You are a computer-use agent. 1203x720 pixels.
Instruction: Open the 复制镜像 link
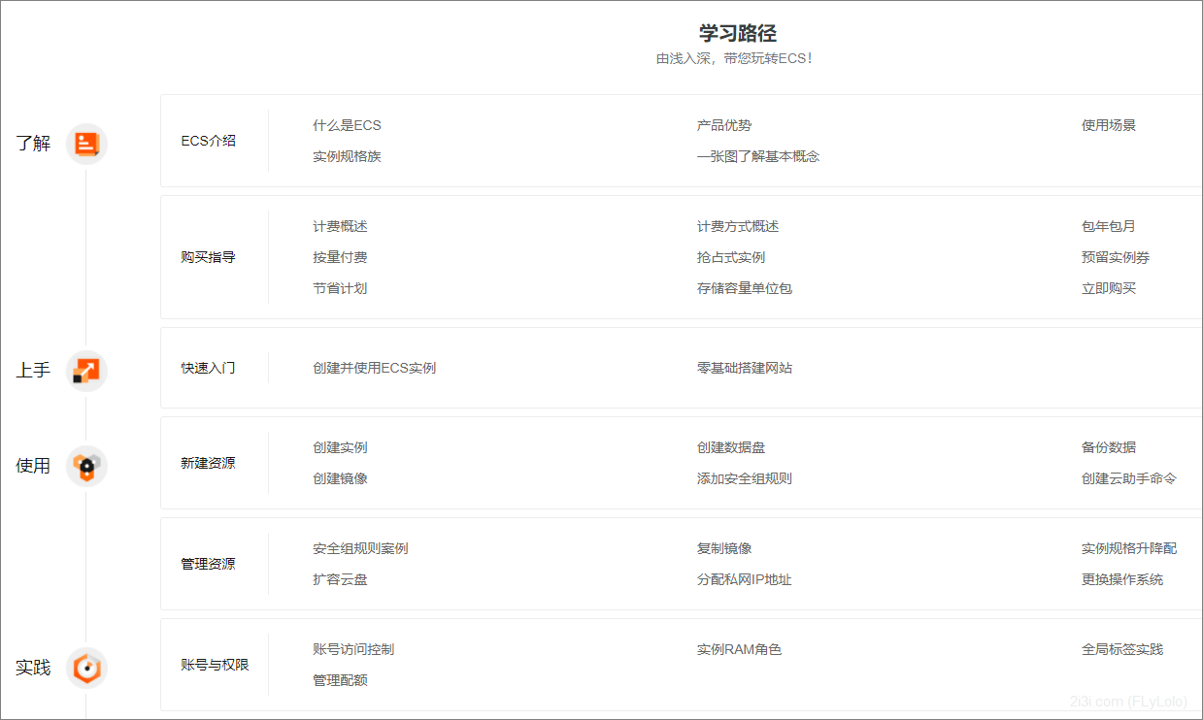724,548
